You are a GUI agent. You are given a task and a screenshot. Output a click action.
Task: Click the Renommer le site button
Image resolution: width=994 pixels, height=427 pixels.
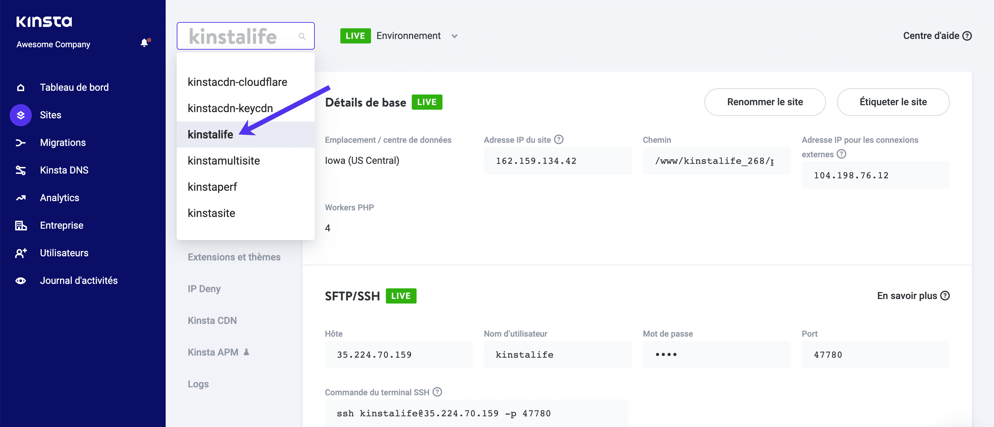(x=765, y=102)
